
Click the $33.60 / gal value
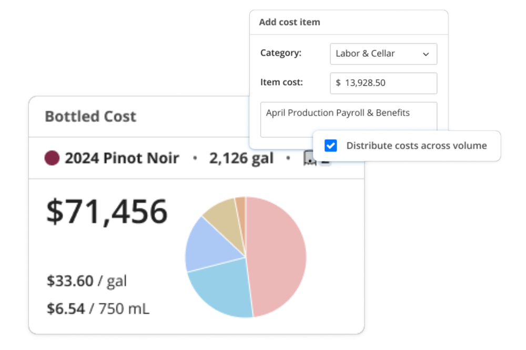87,281
